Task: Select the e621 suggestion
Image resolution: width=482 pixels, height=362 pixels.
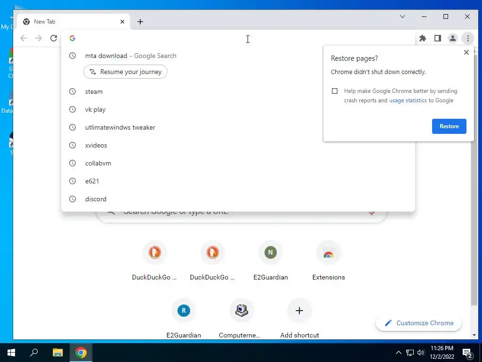Action: pyautogui.click(x=238, y=181)
